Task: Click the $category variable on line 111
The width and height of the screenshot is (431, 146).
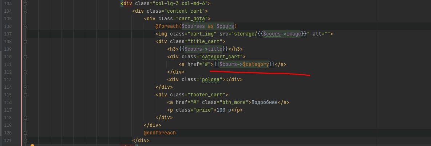Action: 256,64
